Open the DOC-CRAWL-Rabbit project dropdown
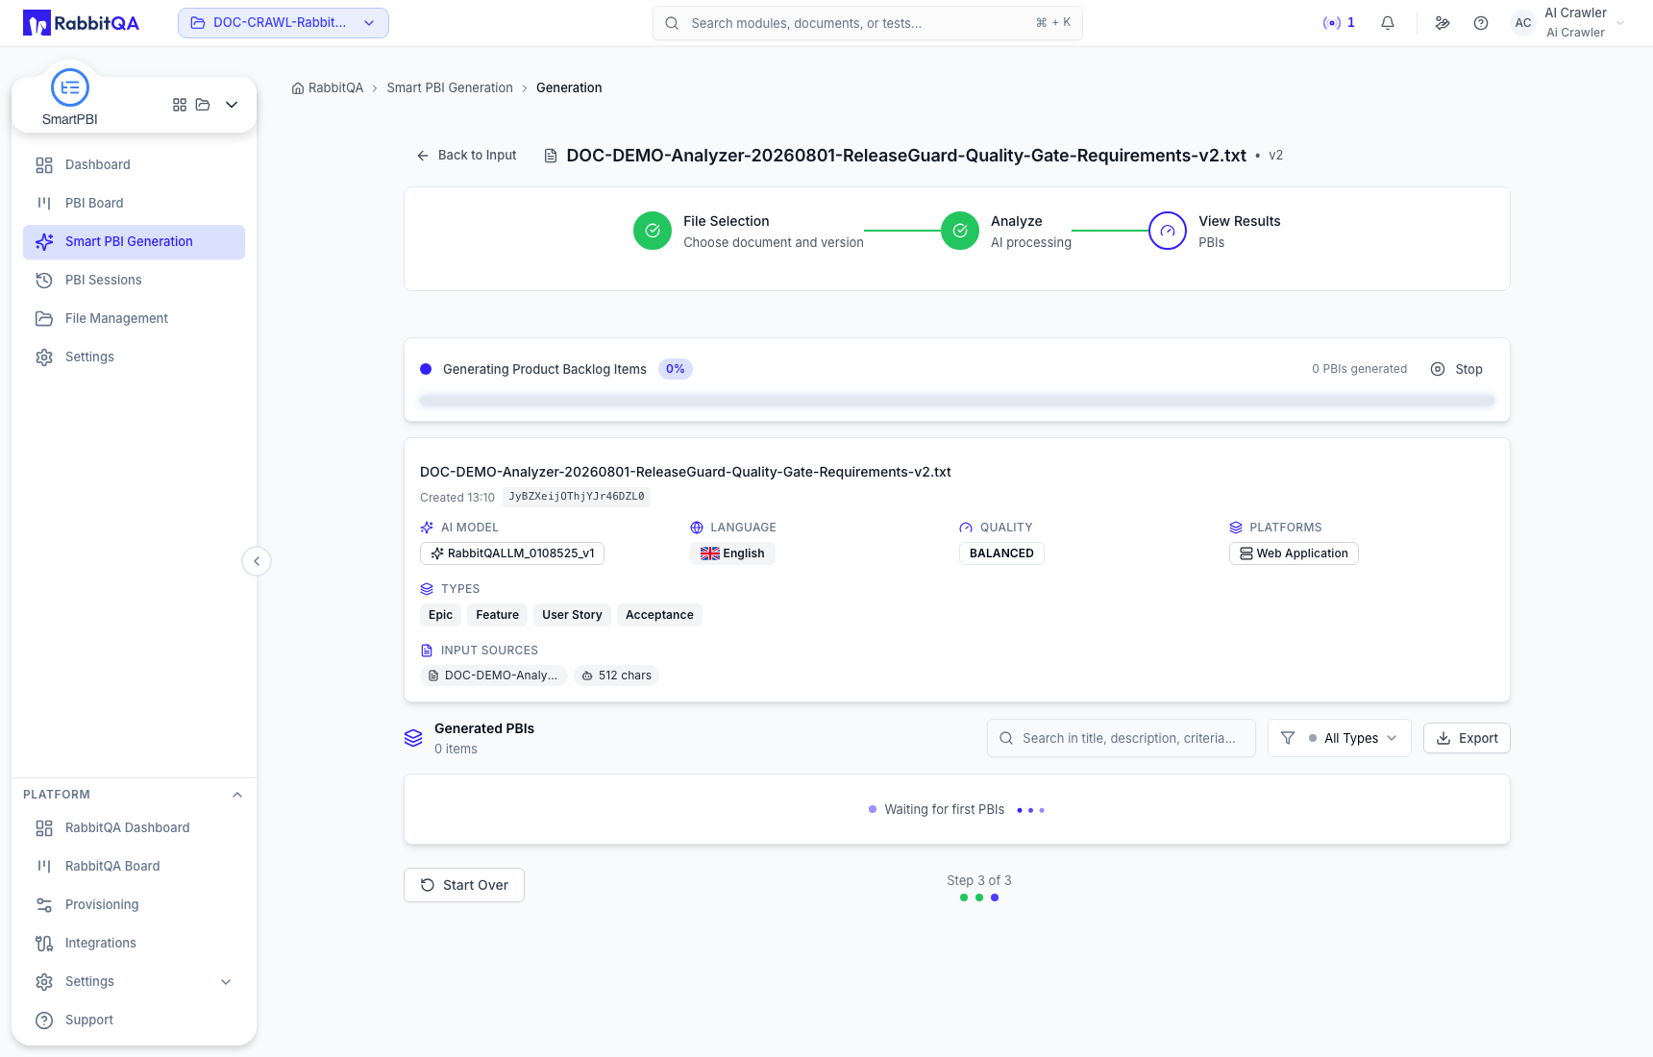The image size is (1653, 1057). click(284, 23)
